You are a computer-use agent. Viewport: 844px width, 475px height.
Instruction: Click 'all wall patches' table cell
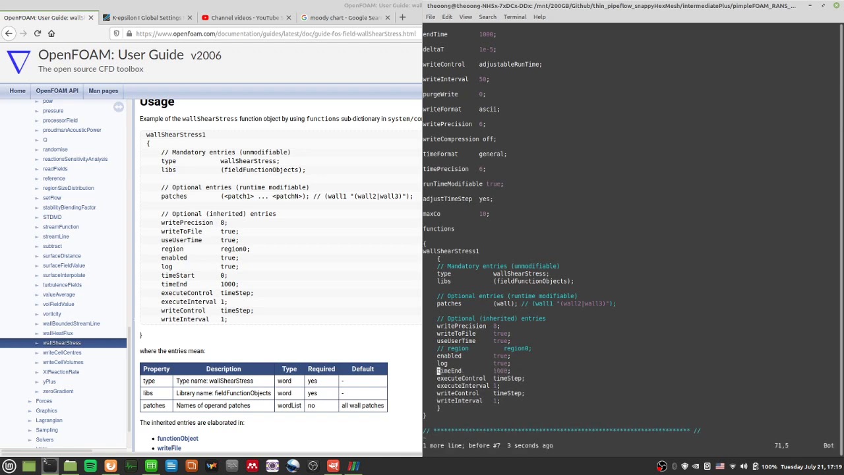pyautogui.click(x=363, y=406)
